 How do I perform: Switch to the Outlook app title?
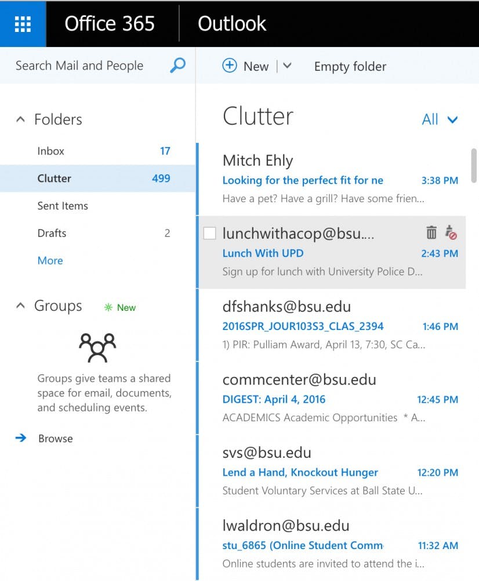coord(231,23)
